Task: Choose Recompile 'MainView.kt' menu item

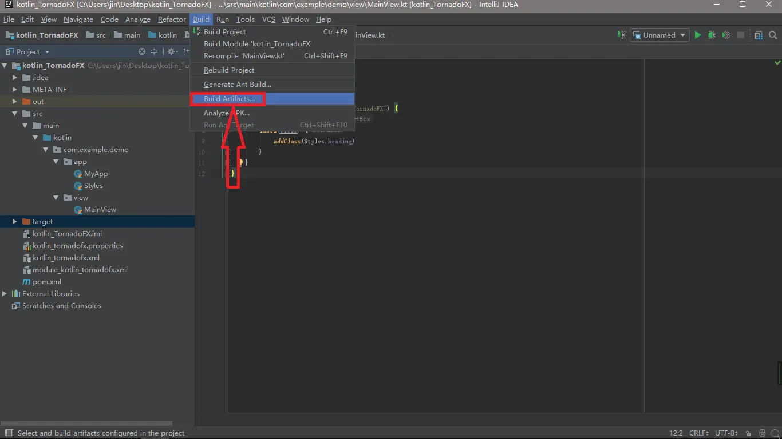Action: pos(272,56)
